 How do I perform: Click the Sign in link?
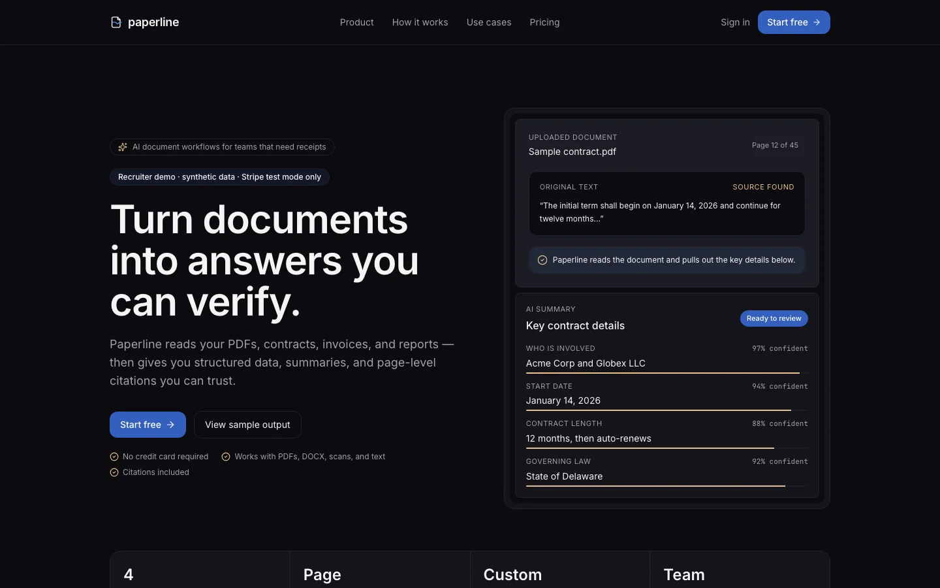735,22
